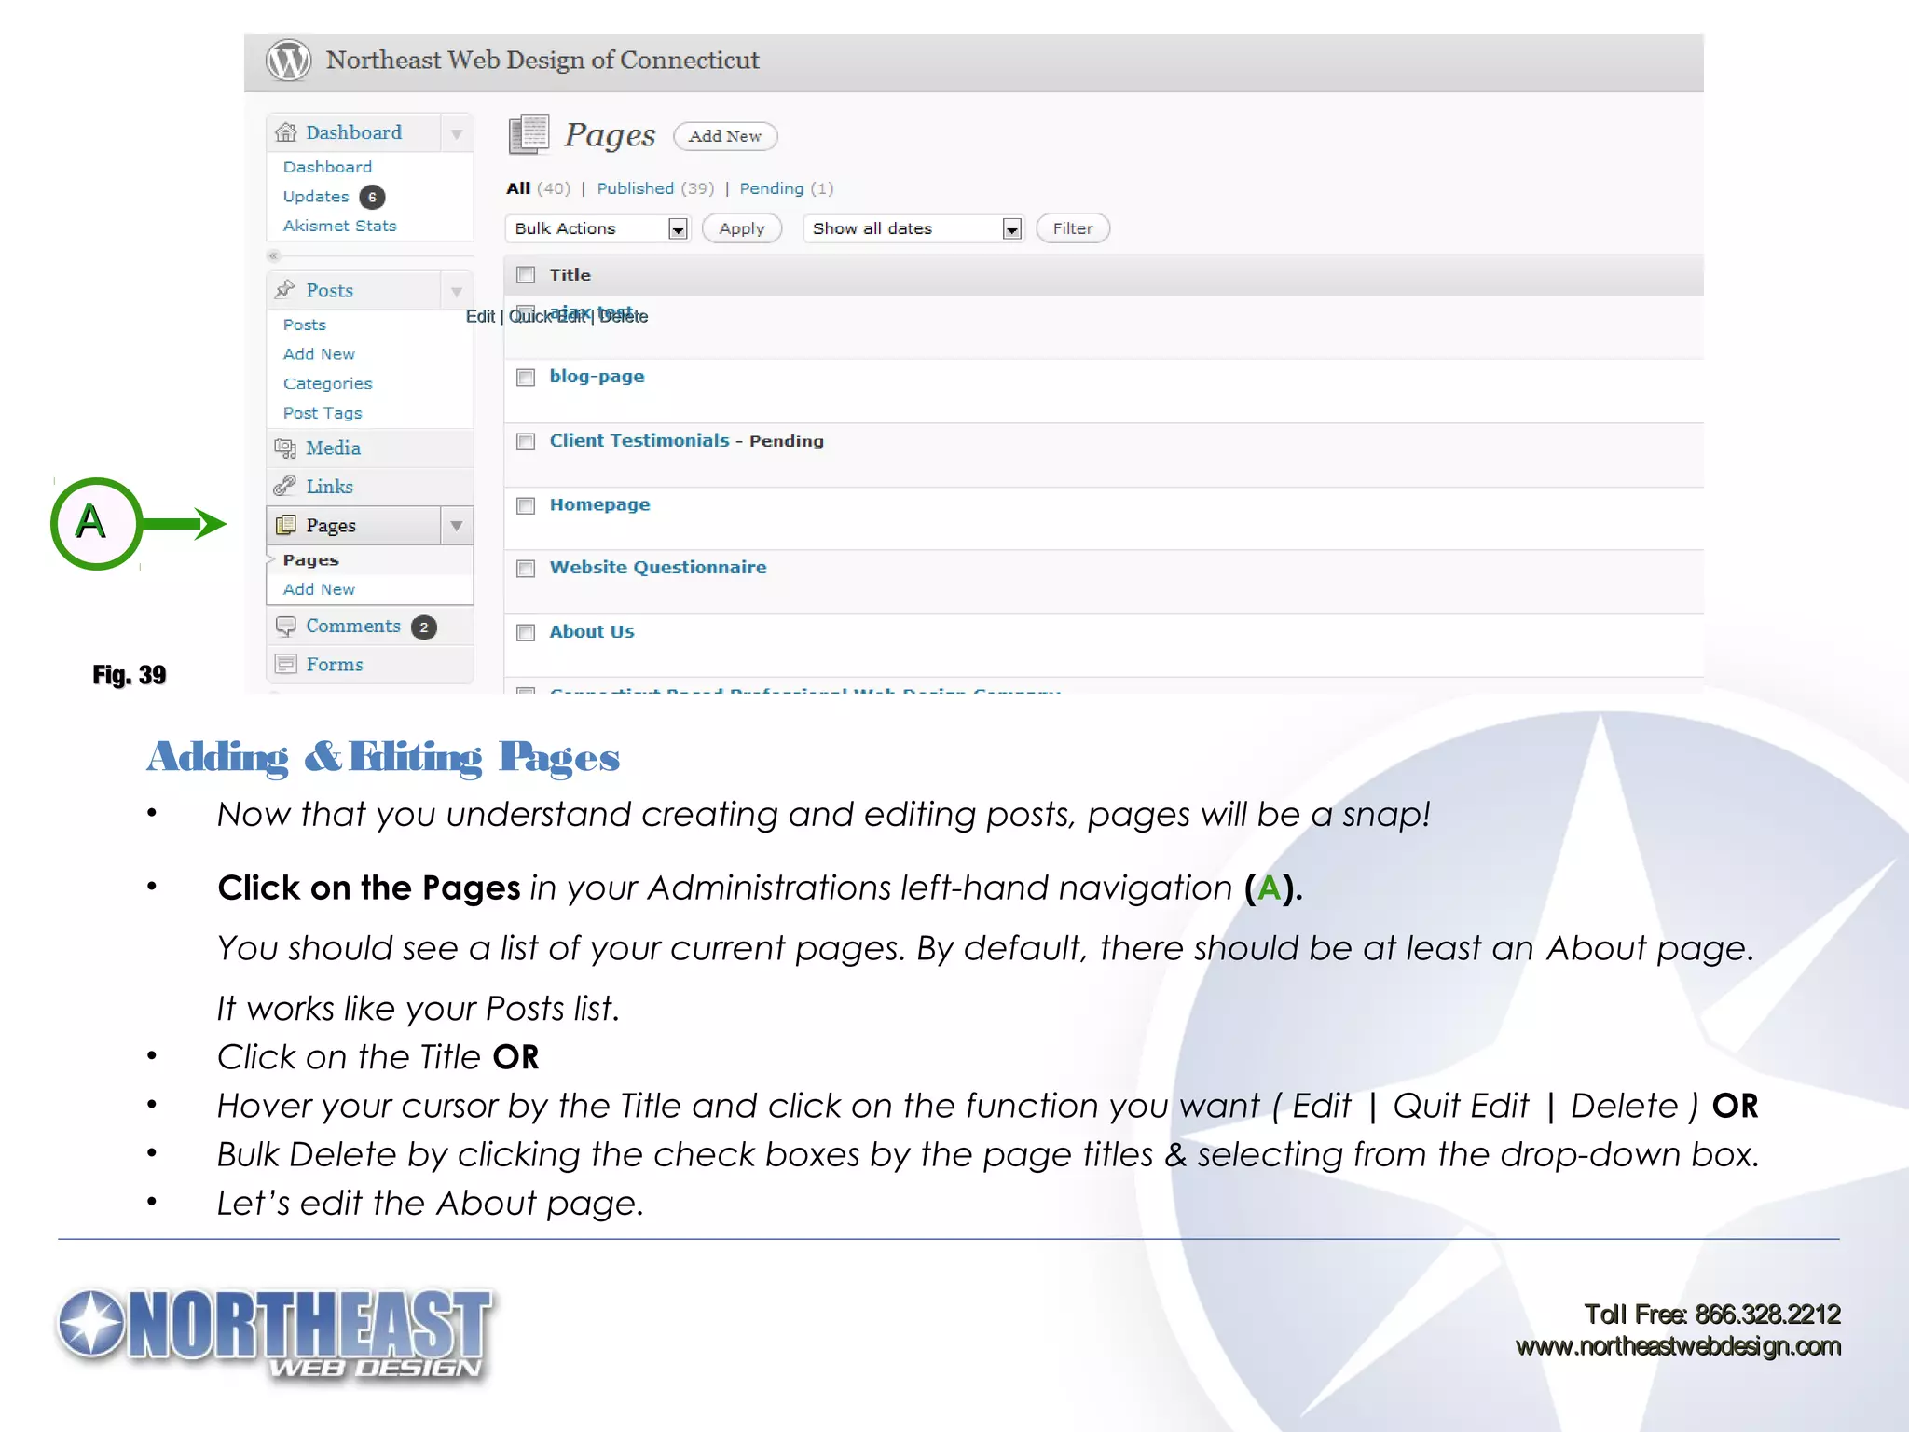Image resolution: width=1909 pixels, height=1432 pixels.
Task: Click www.northeastwebdesign.com footer text
Action: coord(1678,1347)
